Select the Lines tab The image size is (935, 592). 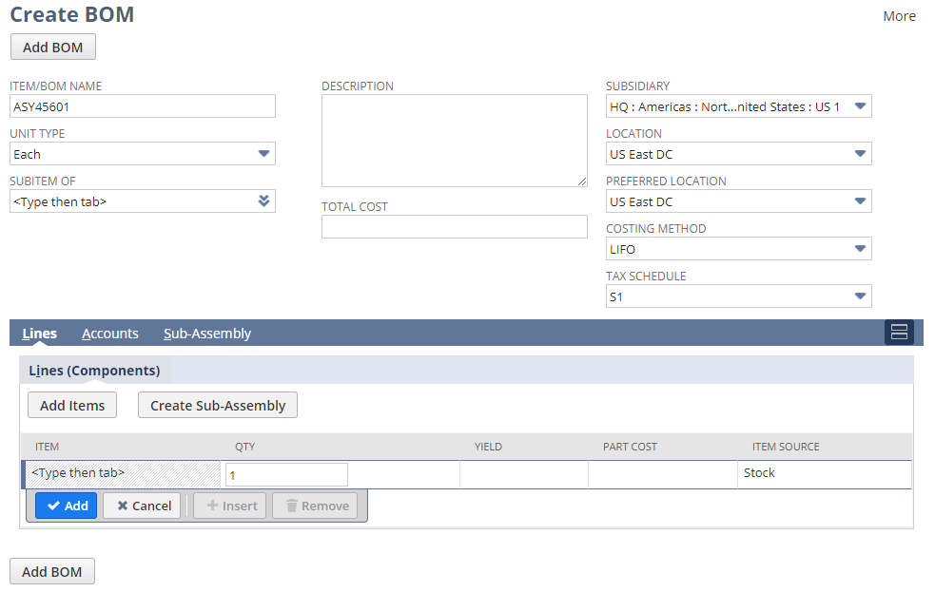tap(40, 334)
